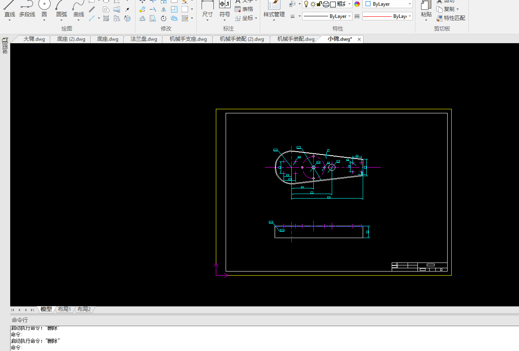Switch to the 布局1 layout tab
The height and width of the screenshot is (351, 519).
64,309
